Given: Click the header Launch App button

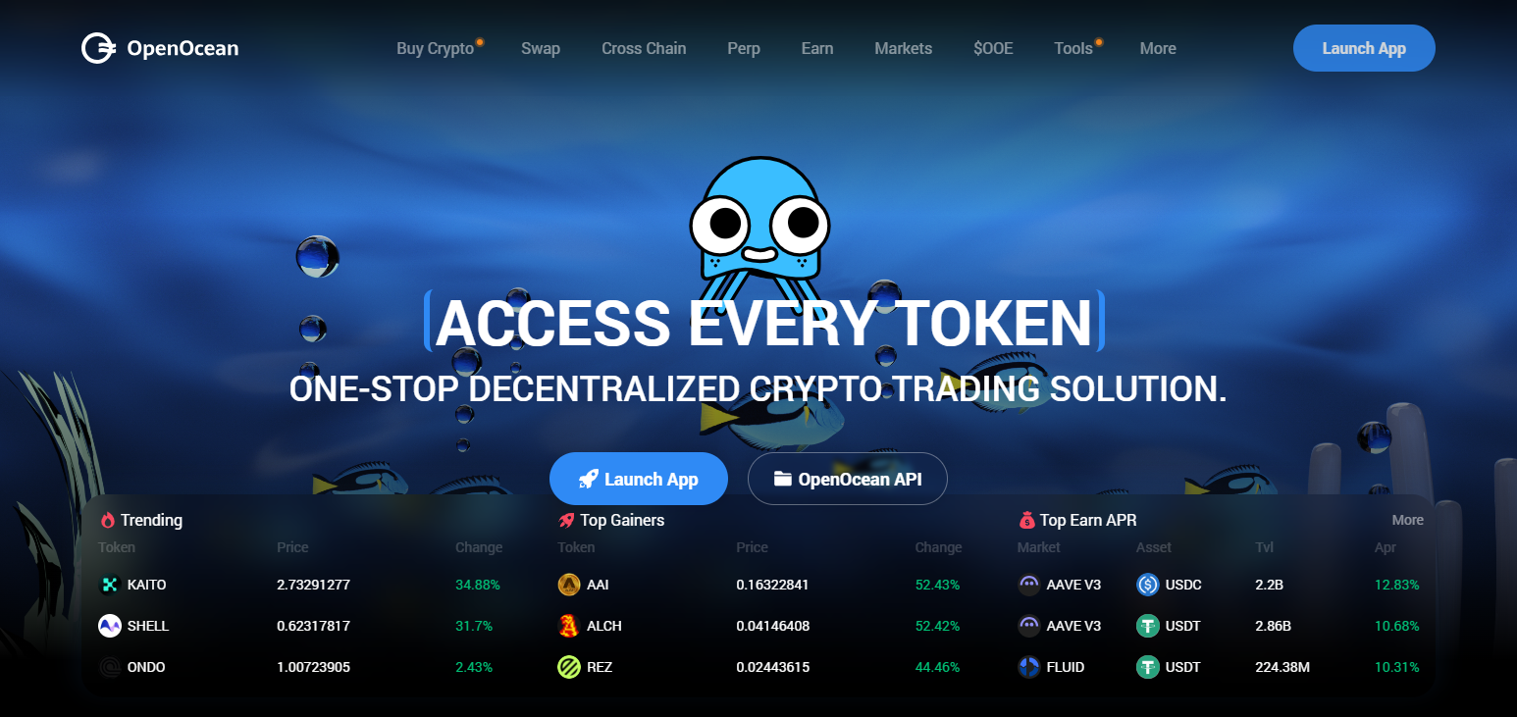Looking at the screenshot, I should (x=1364, y=48).
